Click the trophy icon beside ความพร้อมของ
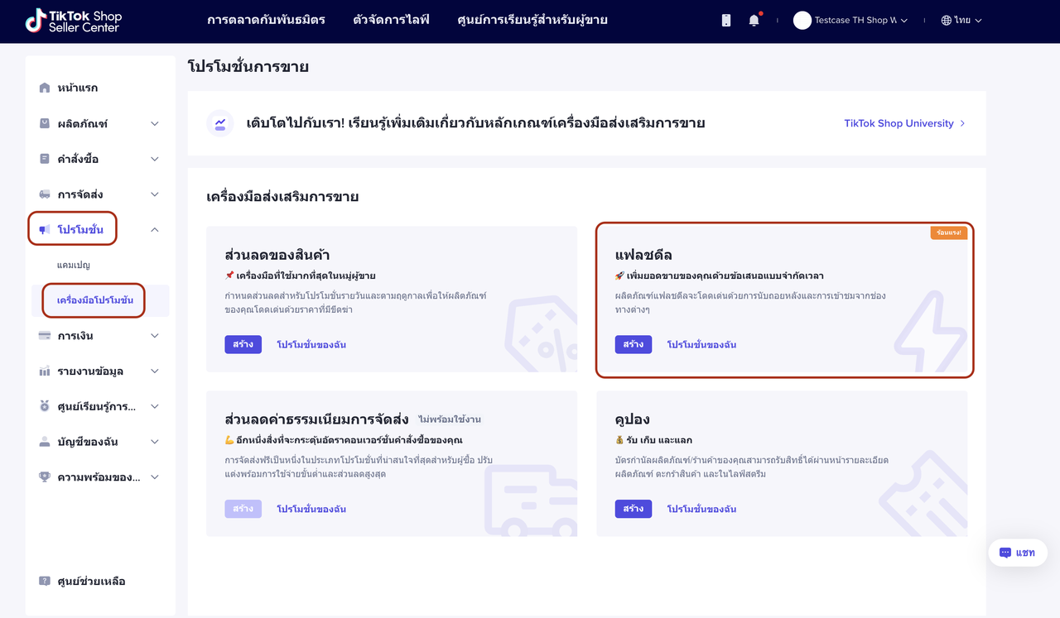 (x=45, y=477)
